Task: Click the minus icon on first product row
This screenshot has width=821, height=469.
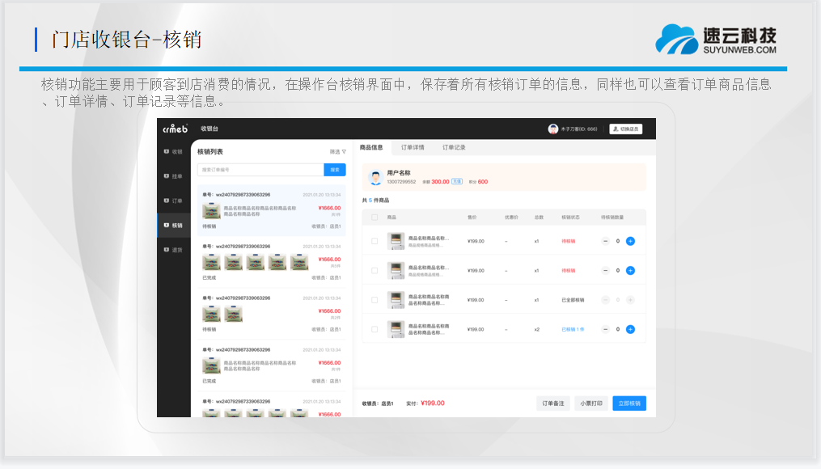Action: pos(606,241)
